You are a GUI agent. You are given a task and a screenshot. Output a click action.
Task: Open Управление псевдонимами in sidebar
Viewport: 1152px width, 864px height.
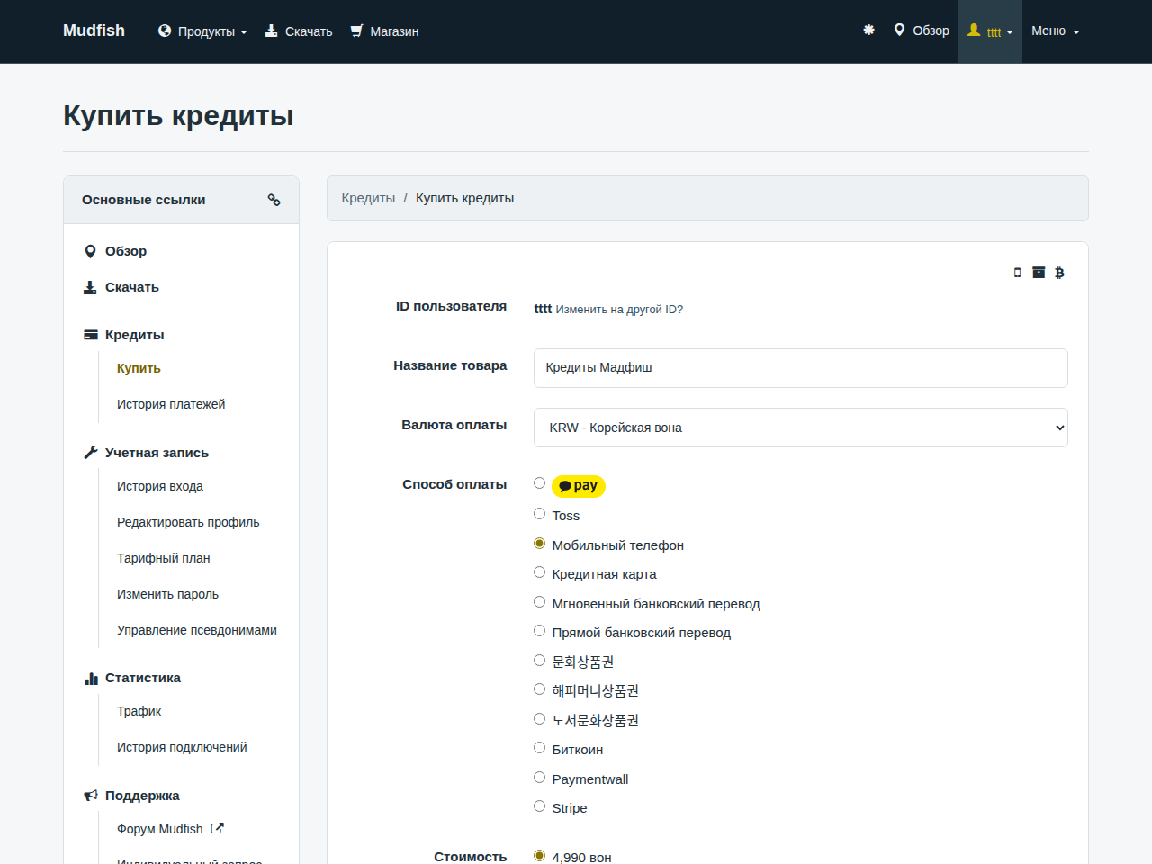pos(197,630)
